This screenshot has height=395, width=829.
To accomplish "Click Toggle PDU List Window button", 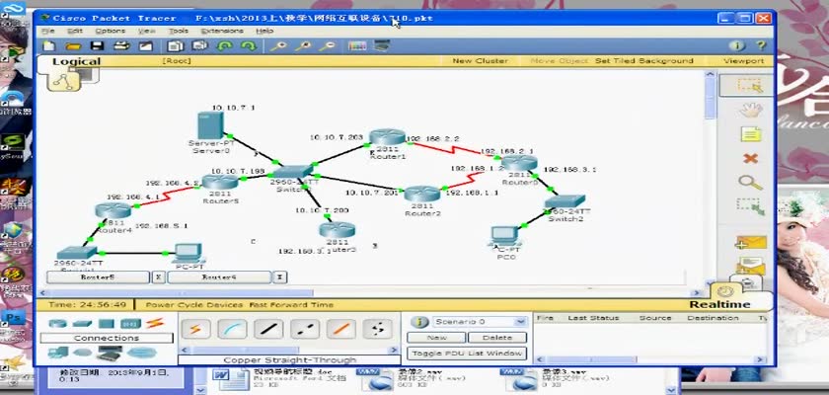I will pyautogui.click(x=467, y=354).
